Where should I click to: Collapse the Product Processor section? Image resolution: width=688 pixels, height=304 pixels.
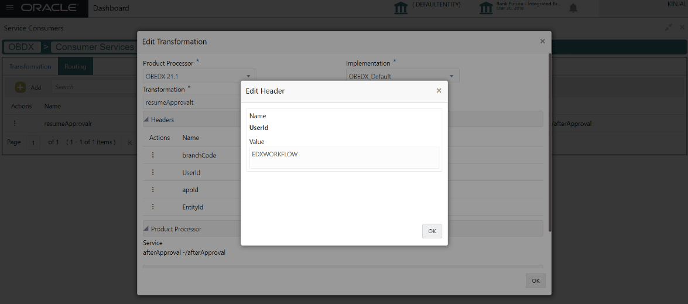146,229
